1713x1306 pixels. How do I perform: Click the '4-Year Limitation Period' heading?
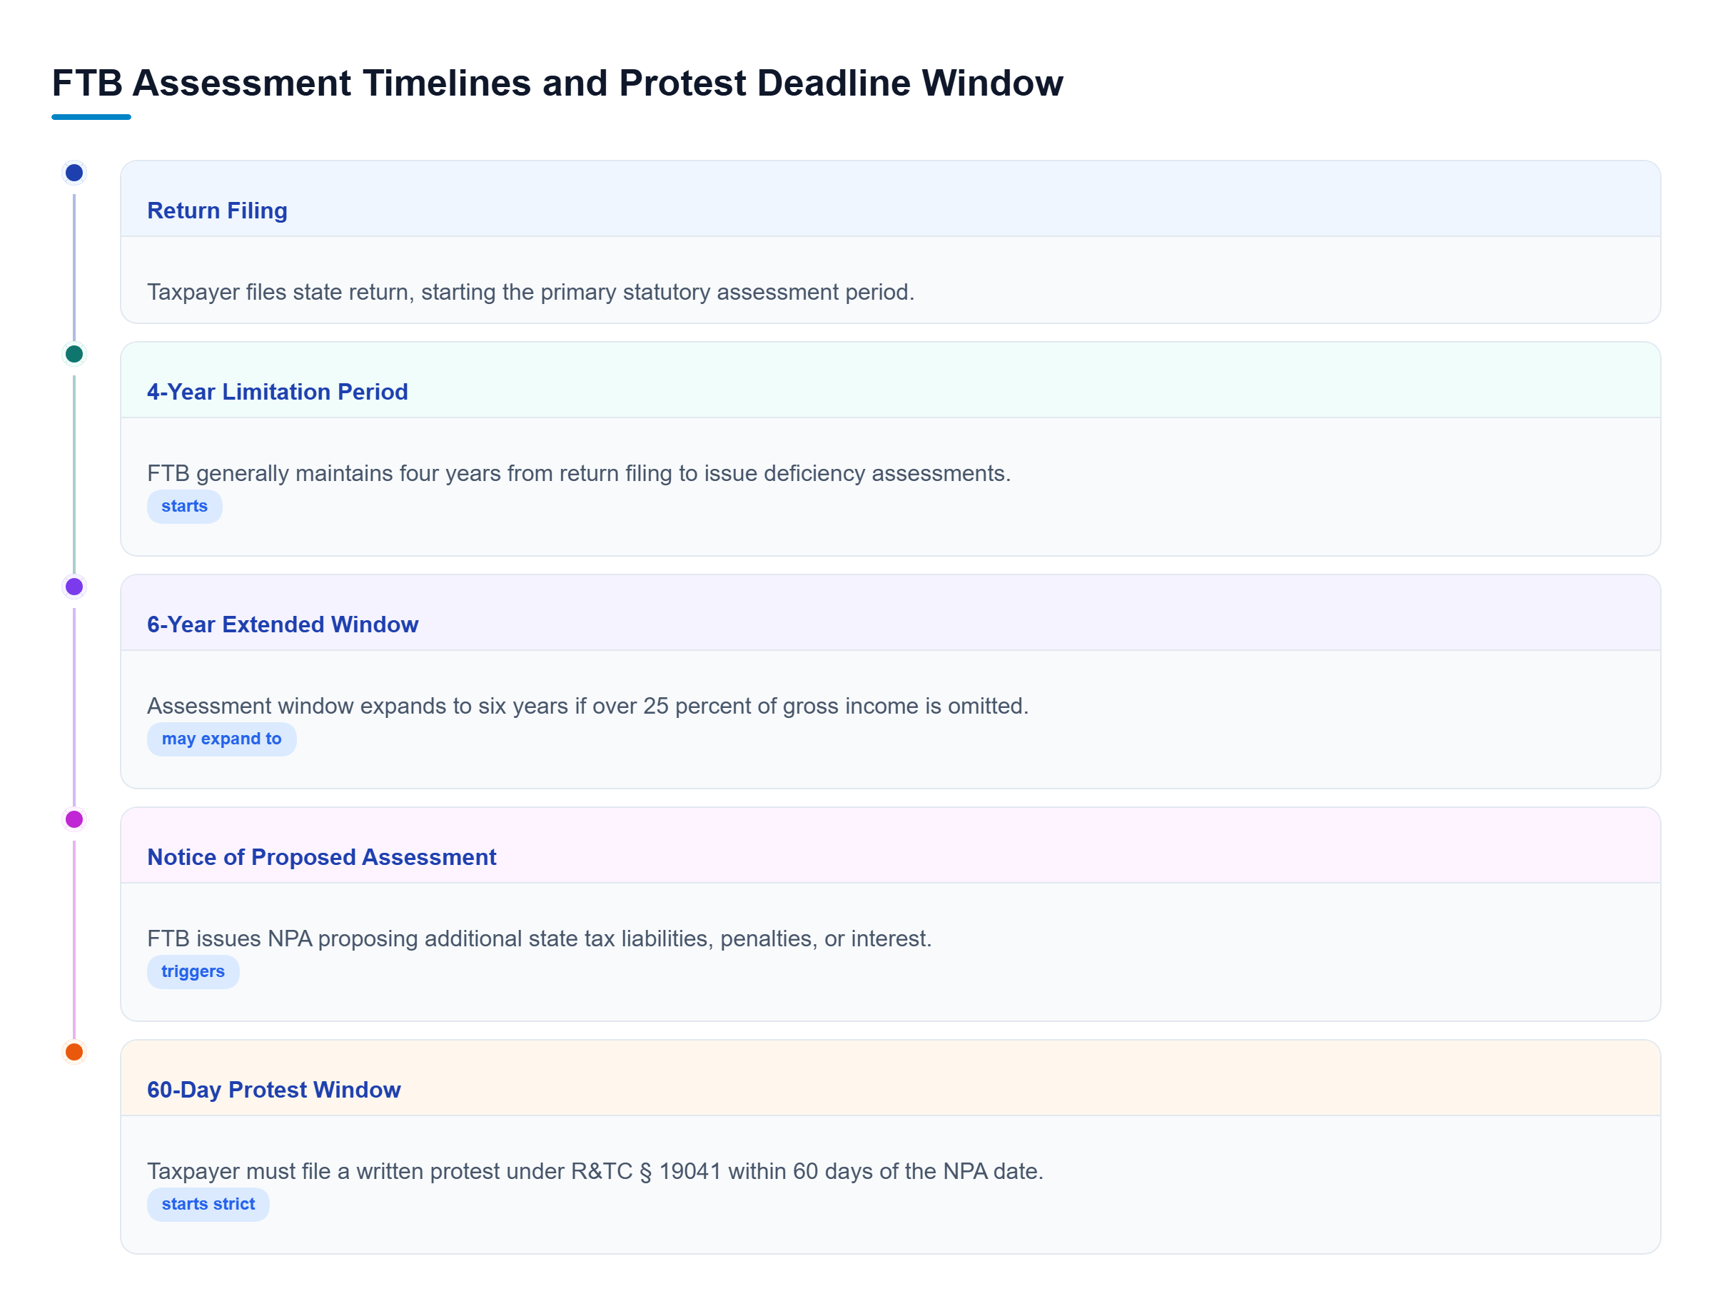278,392
